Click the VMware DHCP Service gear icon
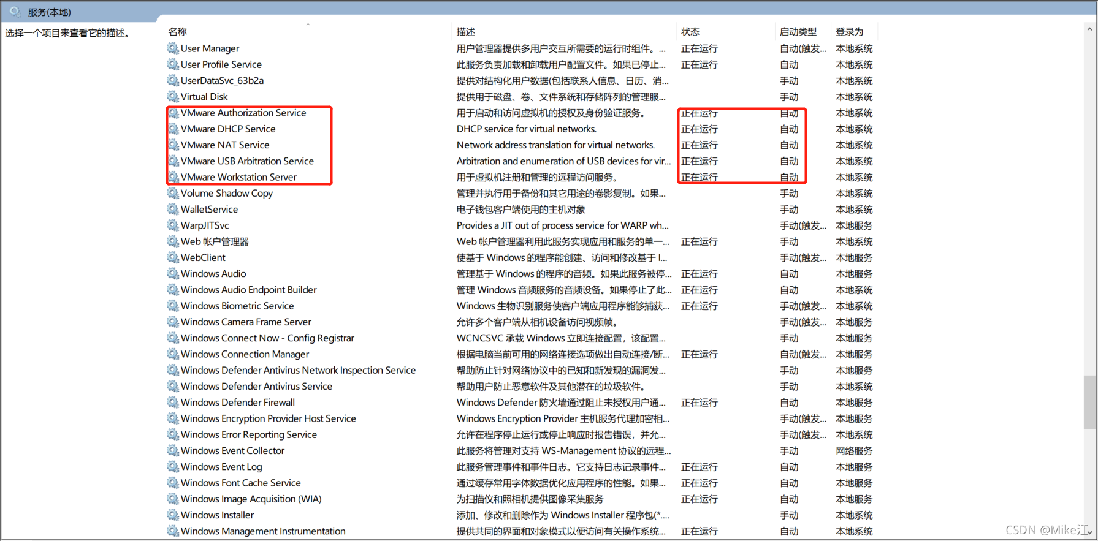Image resolution: width=1098 pixels, height=541 pixels. 172,129
